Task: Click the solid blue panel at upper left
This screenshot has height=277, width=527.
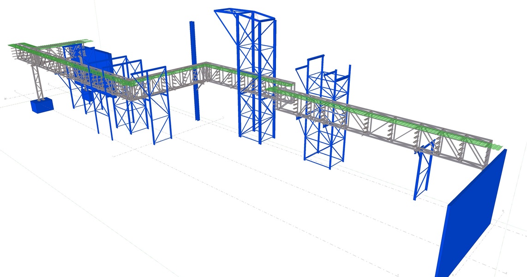Action: pyautogui.click(x=99, y=59)
